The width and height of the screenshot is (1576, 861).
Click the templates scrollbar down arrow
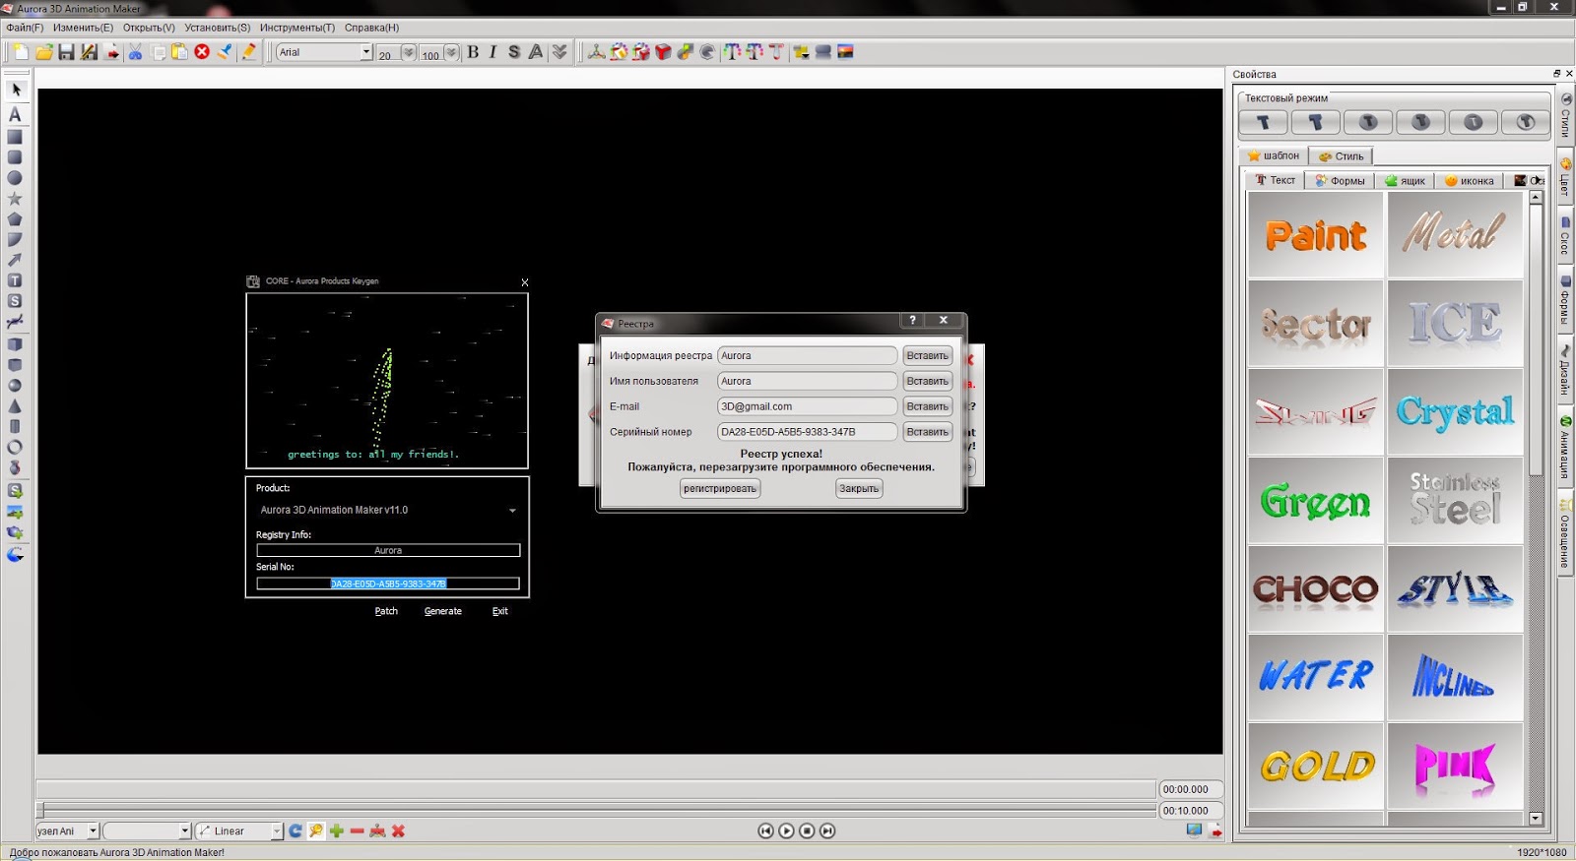point(1536,818)
